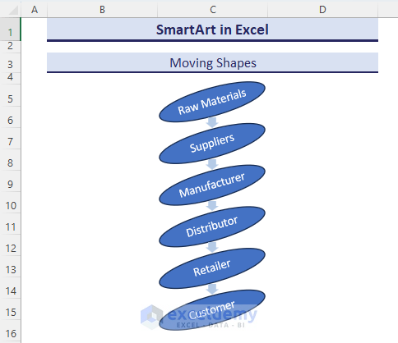398x343 pixels.
Task: Click the Select All corner triangle
Action: (x=13, y=10)
